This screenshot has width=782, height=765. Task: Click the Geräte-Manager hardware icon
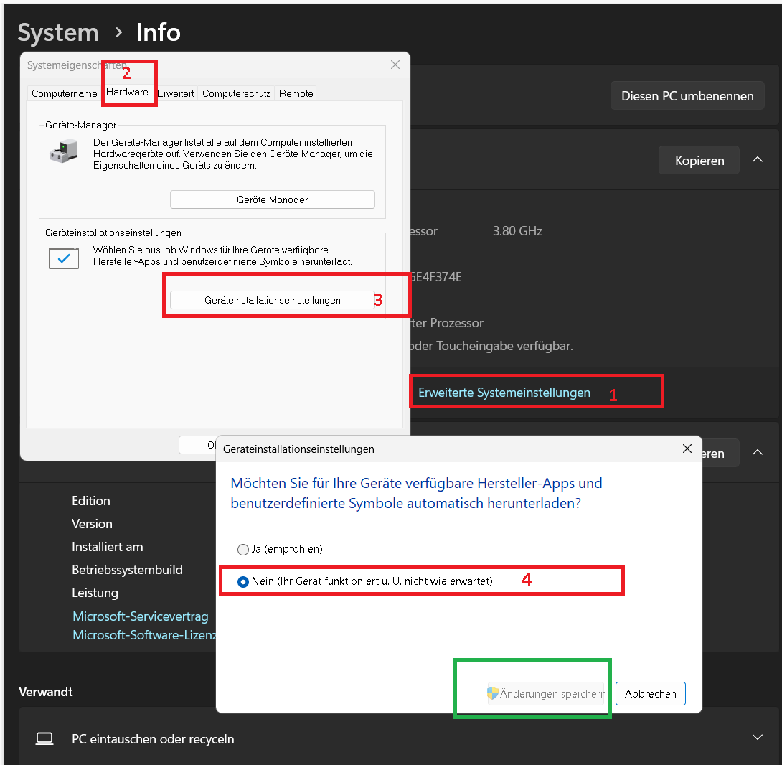click(x=64, y=151)
